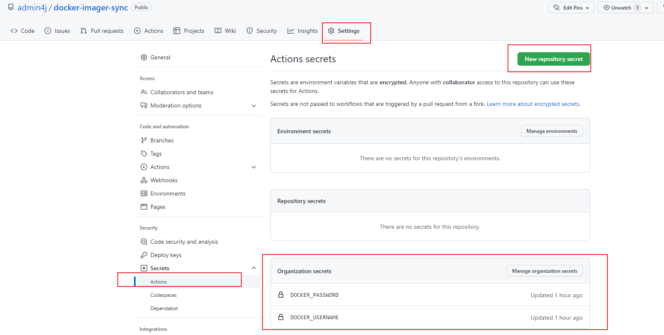Click Manage environments button

[552, 131]
